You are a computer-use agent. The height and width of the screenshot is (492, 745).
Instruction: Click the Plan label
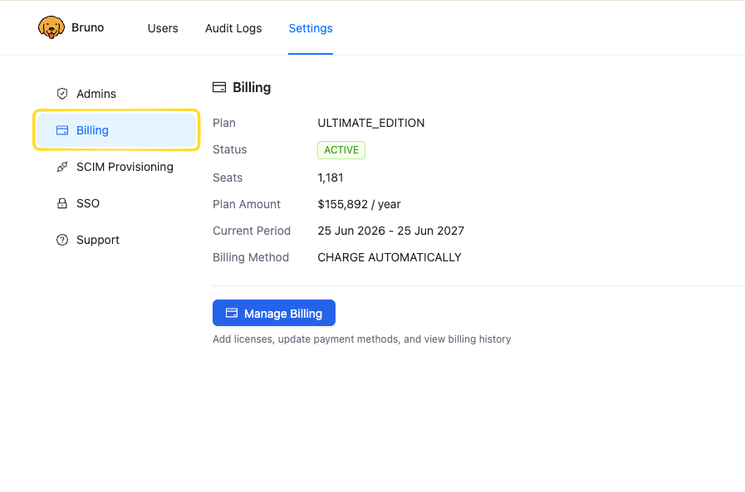pyautogui.click(x=223, y=123)
